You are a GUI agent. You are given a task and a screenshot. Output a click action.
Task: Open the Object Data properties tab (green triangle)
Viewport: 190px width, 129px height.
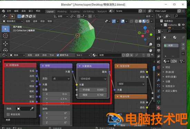(159, 102)
